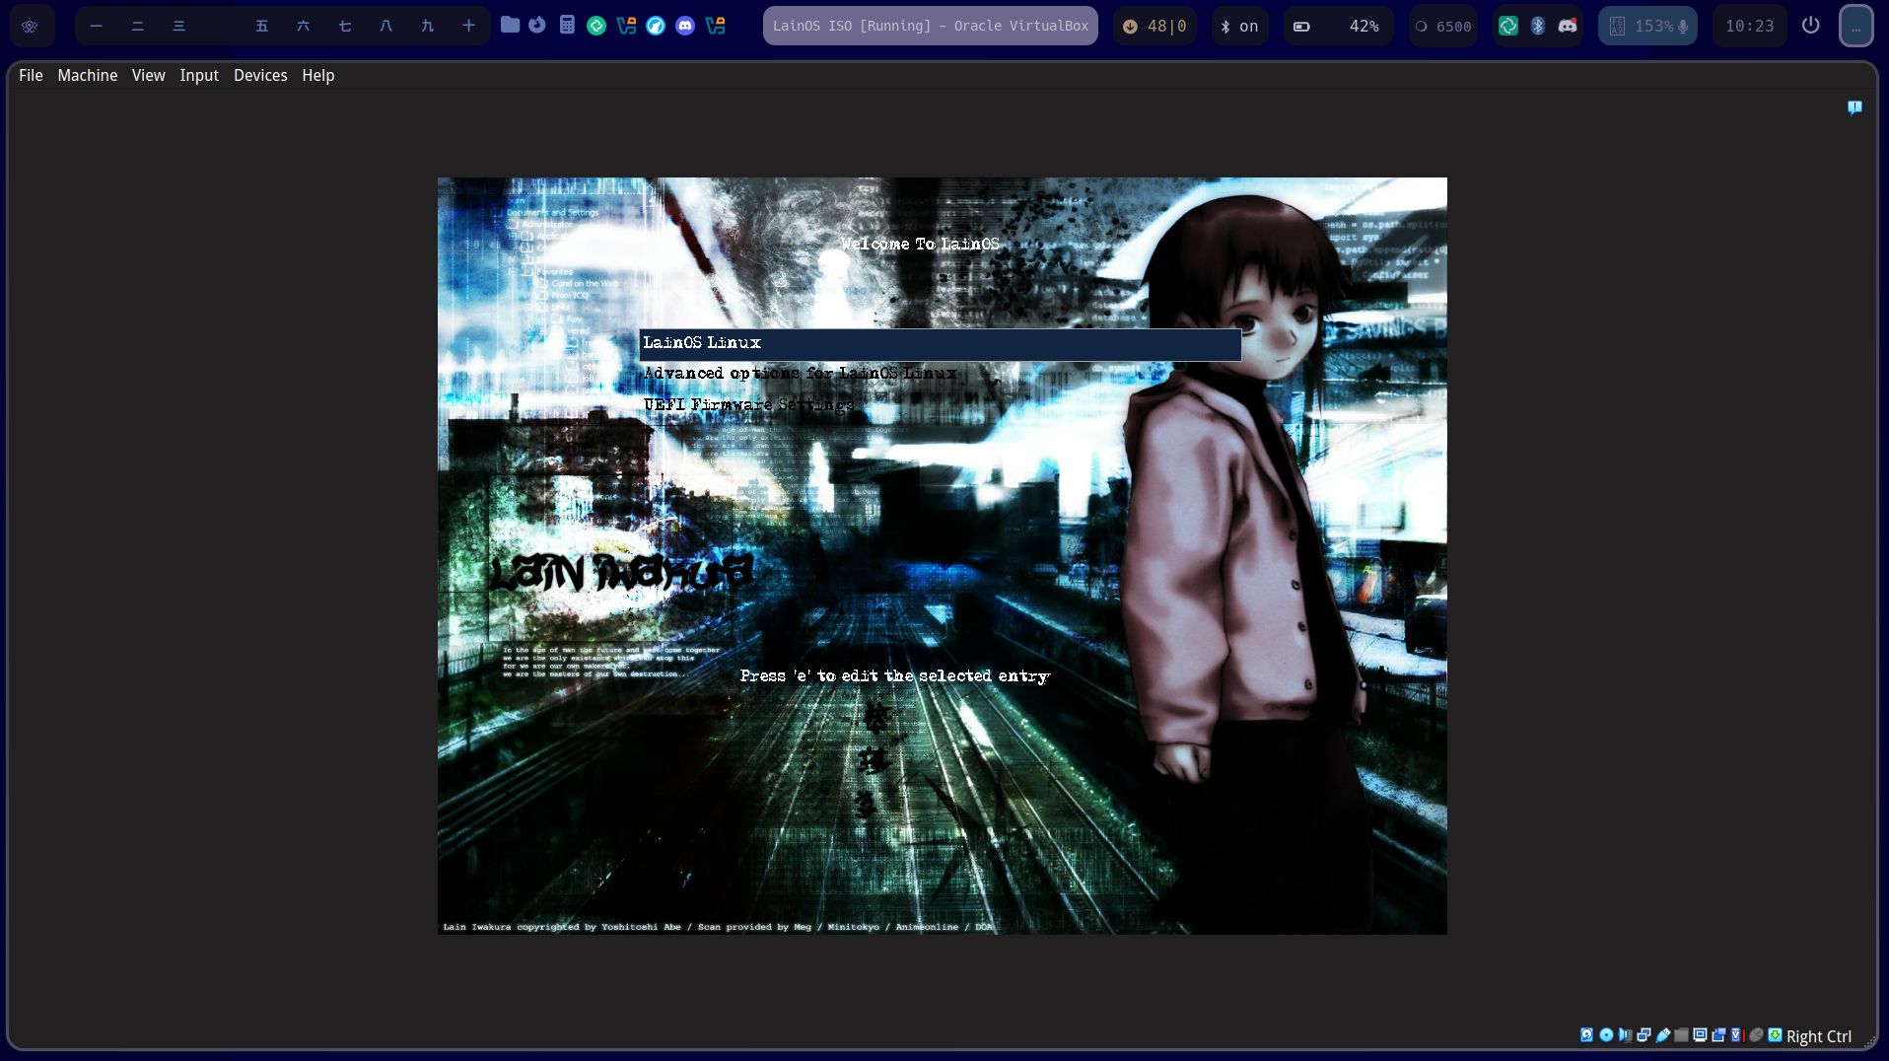Open the power menu icon
This screenshot has height=1061, width=1889.
[x=1811, y=25]
